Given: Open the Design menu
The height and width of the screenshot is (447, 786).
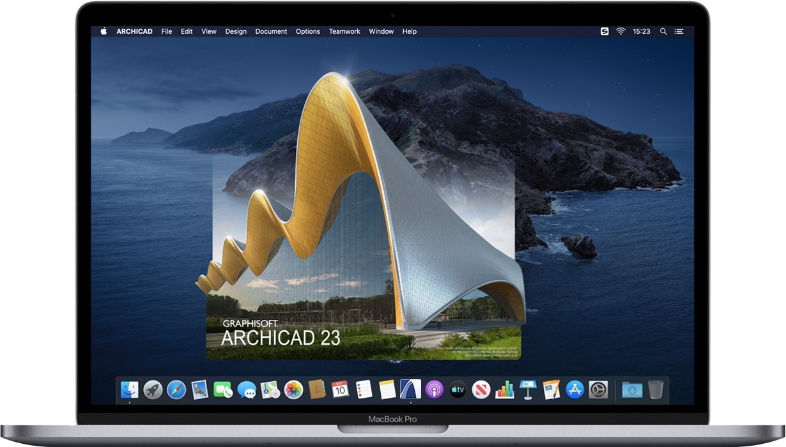Looking at the screenshot, I should [x=236, y=31].
